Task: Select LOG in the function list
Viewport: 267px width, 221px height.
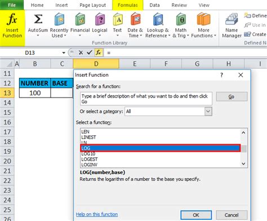Action: click(161, 148)
